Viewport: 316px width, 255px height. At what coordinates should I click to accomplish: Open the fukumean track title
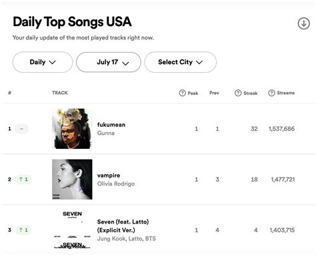tap(111, 125)
